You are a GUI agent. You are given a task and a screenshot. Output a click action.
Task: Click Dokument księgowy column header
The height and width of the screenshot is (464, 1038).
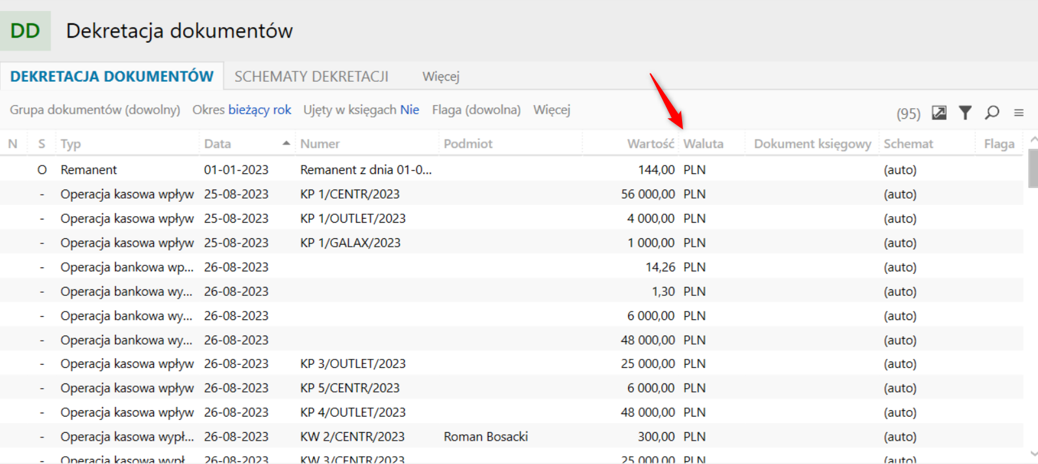tap(813, 144)
